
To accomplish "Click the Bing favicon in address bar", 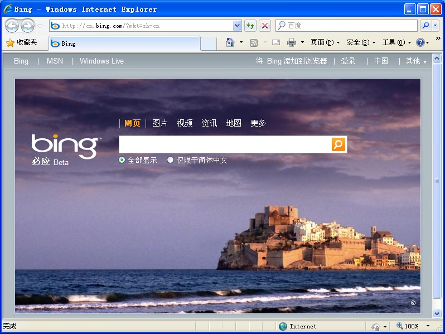I will pos(55,26).
